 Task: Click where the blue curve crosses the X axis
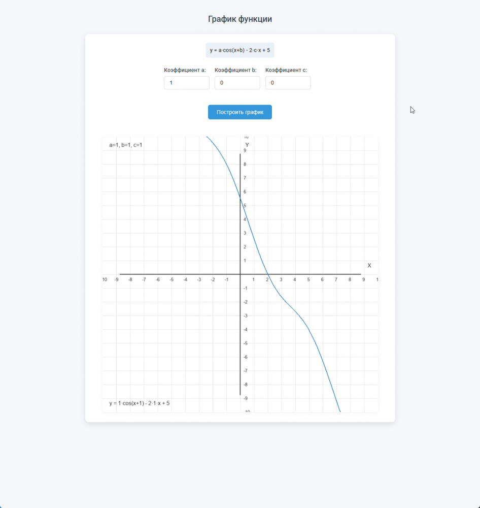268,274
